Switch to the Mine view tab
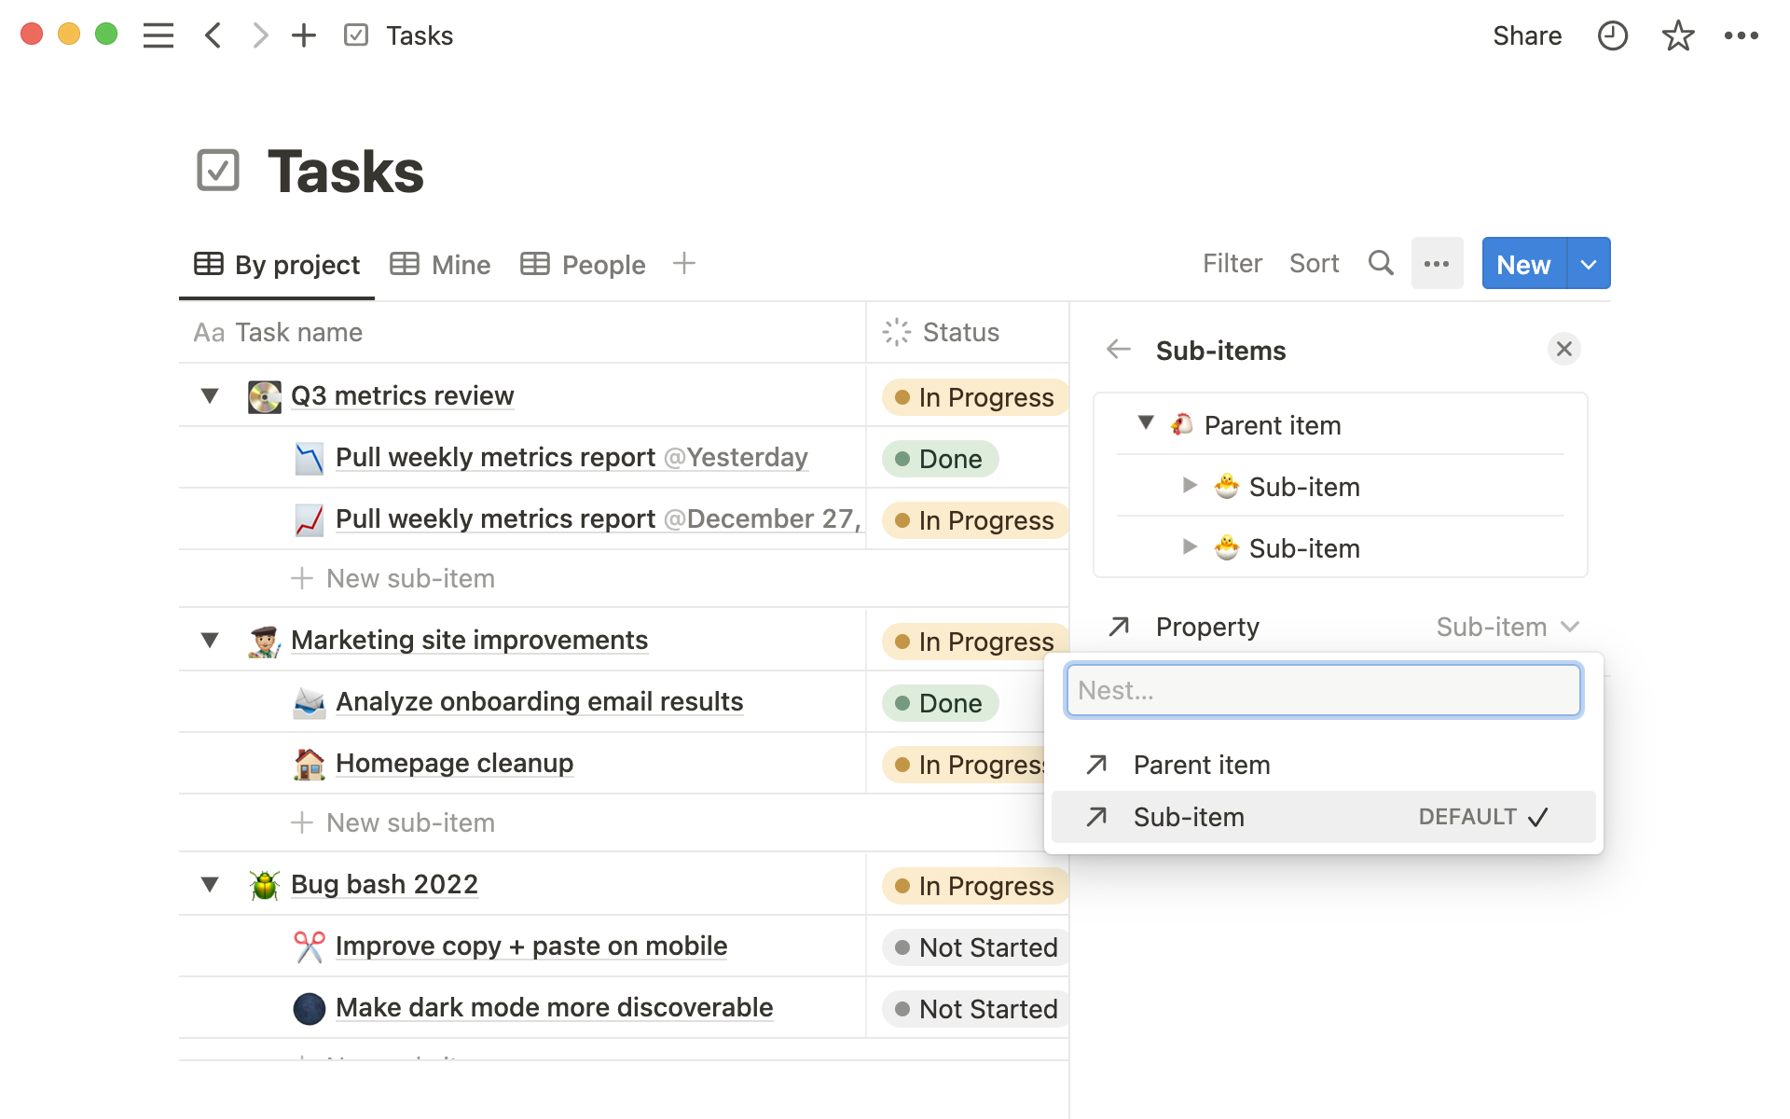This screenshot has width=1790, height=1119. click(x=440, y=265)
